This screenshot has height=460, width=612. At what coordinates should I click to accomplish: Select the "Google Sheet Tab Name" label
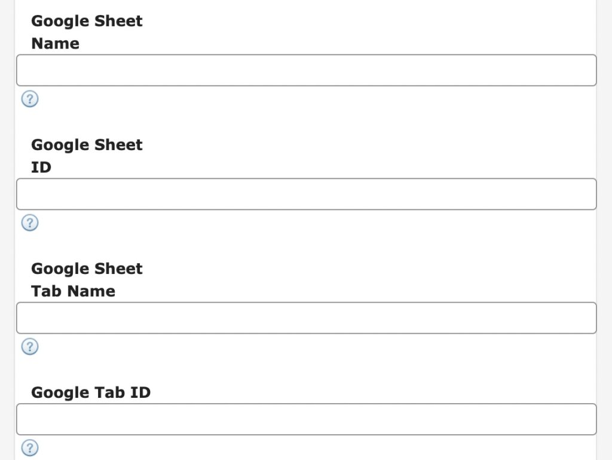(x=87, y=279)
